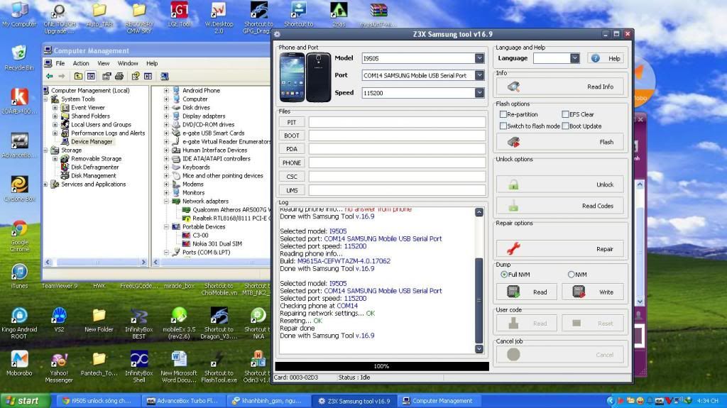Open Help menu in Computer Management

click(x=152, y=63)
